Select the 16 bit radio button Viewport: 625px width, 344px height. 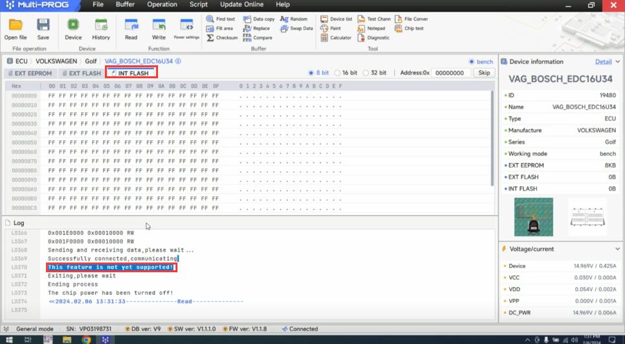(337, 73)
